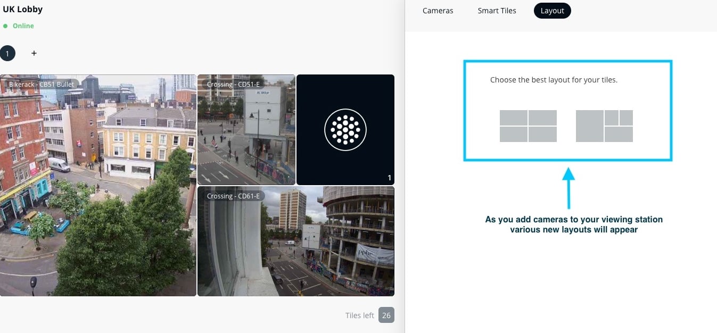Click the blue upward arrow annotation
The image size is (717, 333).
pyautogui.click(x=568, y=188)
